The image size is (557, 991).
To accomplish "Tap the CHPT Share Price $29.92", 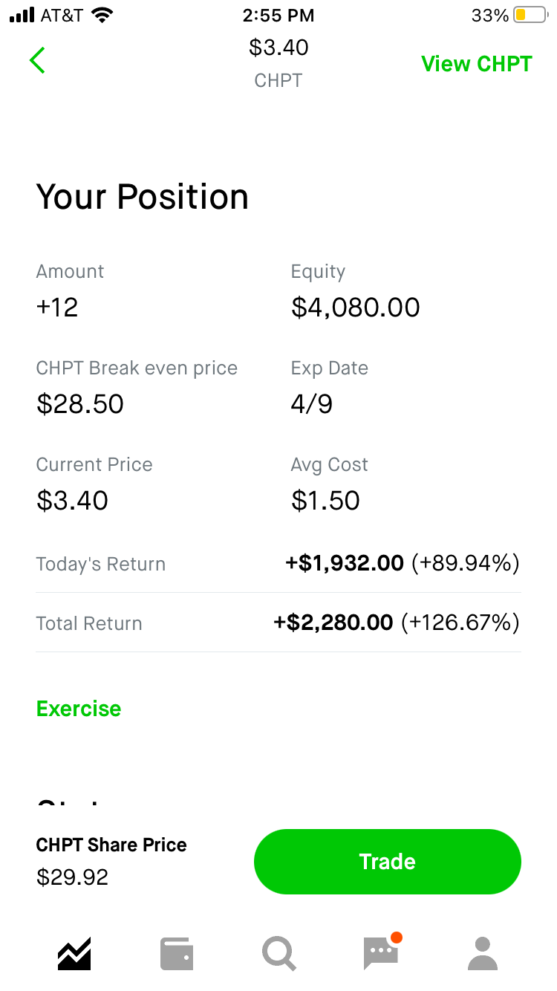I will pos(73,877).
